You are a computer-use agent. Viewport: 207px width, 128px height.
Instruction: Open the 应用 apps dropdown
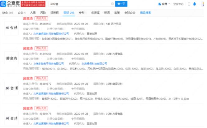point(164,4)
